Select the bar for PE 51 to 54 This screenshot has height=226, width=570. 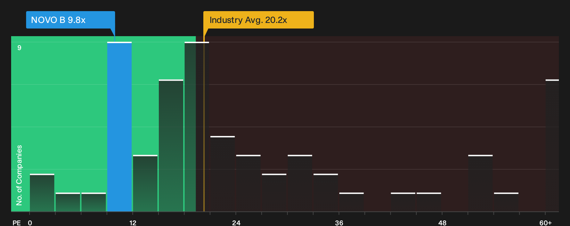coord(480,184)
